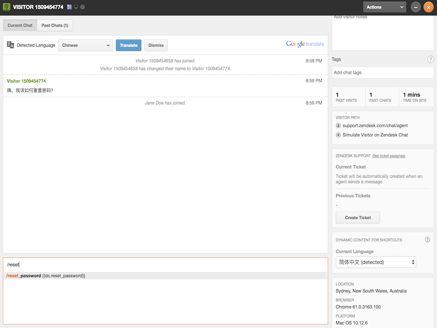Minimize the chat window with minus button
This screenshot has width=437, height=328.
pyautogui.click(x=415, y=7)
